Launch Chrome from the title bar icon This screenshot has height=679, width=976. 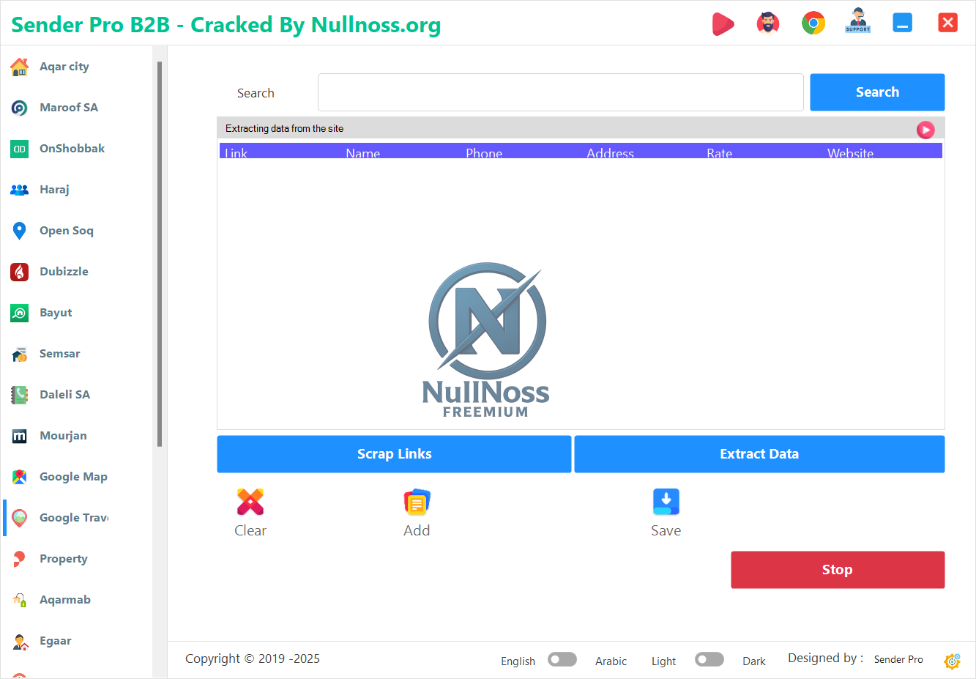813,23
